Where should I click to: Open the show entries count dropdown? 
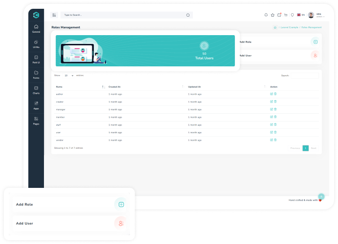click(68, 76)
